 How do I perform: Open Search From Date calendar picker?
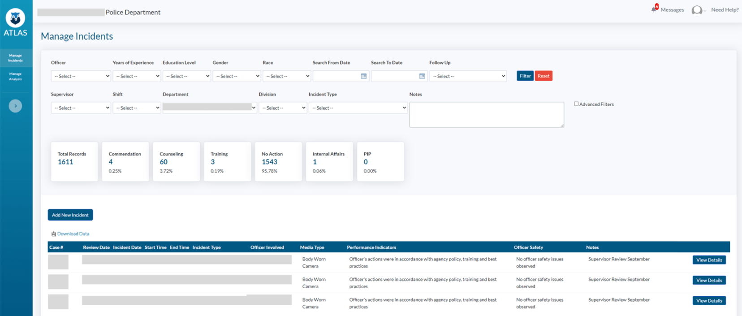pos(363,76)
